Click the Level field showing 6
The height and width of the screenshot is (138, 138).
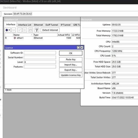coord(40,62)
